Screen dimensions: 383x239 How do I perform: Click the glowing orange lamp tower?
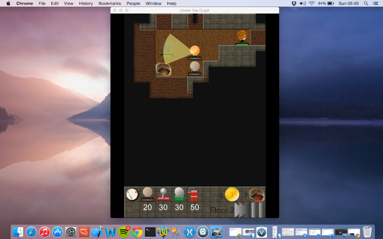(195, 53)
